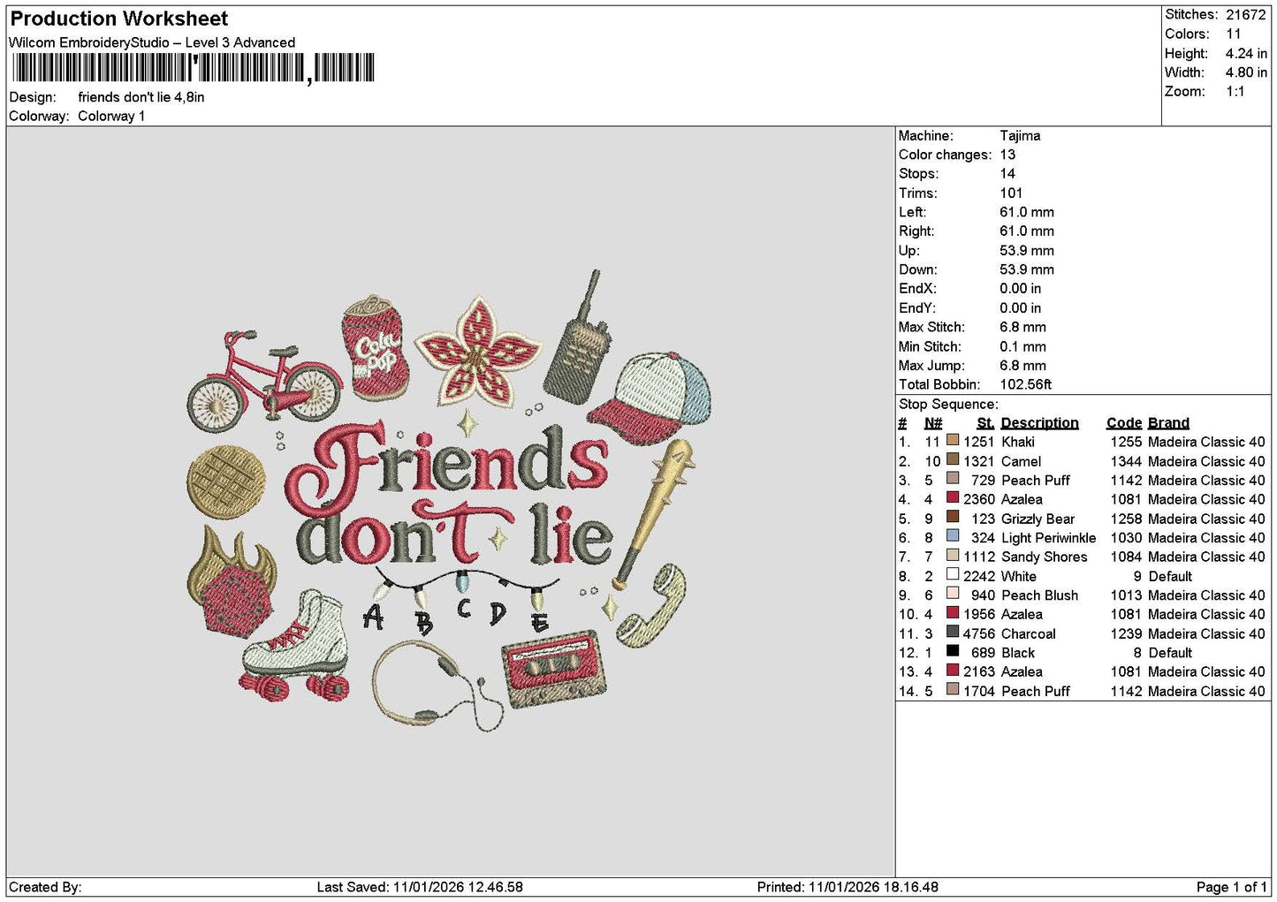Click the Up value 53.9 mm
Screen dimensions: 1277x902
tap(1027, 251)
